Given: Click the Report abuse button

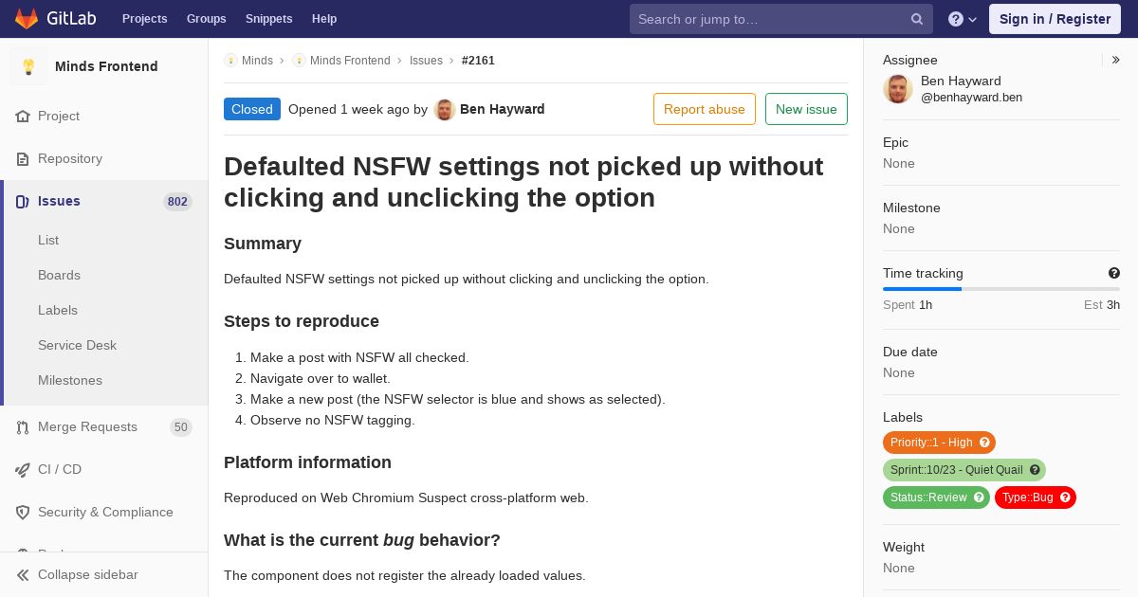Looking at the screenshot, I should (705, 109).
